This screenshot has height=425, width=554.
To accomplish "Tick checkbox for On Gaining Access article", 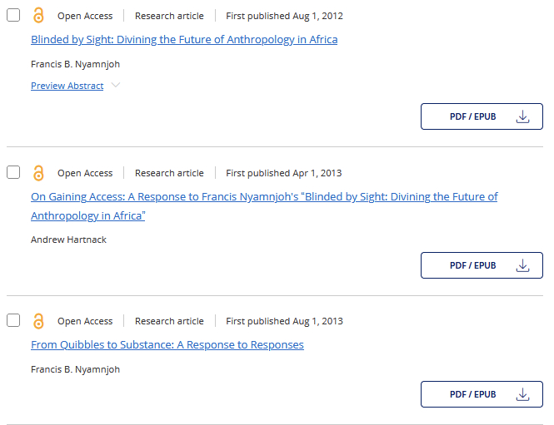I will pyautogui.click(x=13, y=173).
